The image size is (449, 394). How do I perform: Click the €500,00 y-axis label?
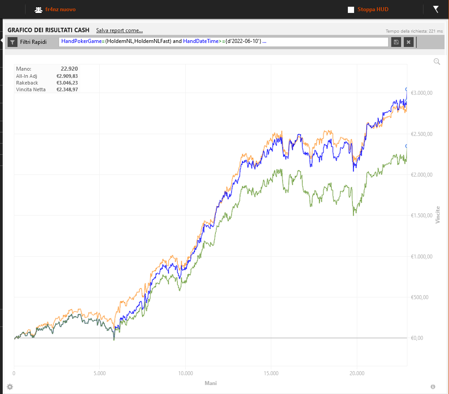tap(419, 297)
